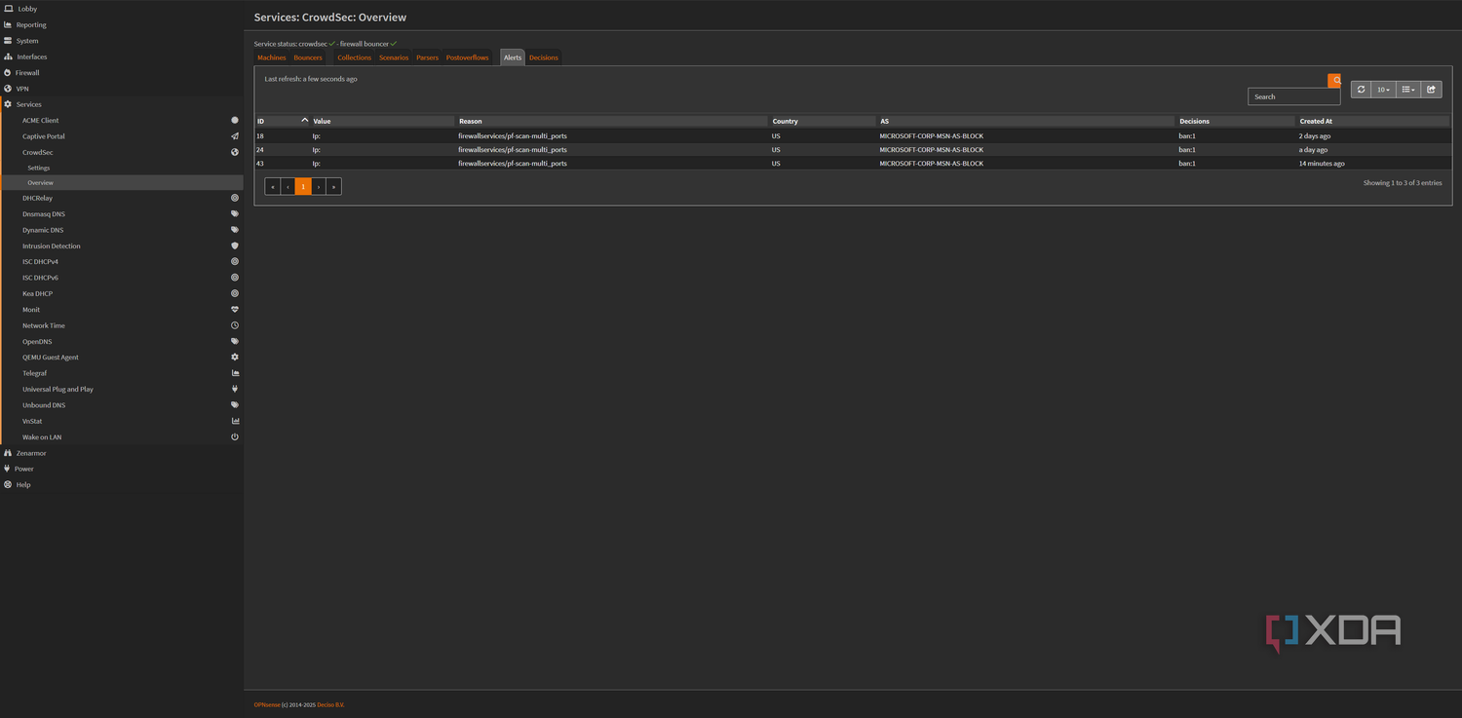Open the Collections tab

click(x=355, y=57)
